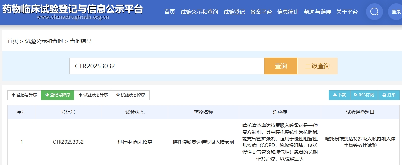Screen dimensions: 402x165
Task: Click the 打印 printer icon button
Action: click(389, 95)
